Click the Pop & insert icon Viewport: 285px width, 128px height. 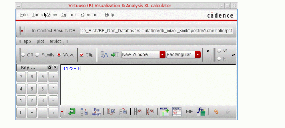click(96, 112)
